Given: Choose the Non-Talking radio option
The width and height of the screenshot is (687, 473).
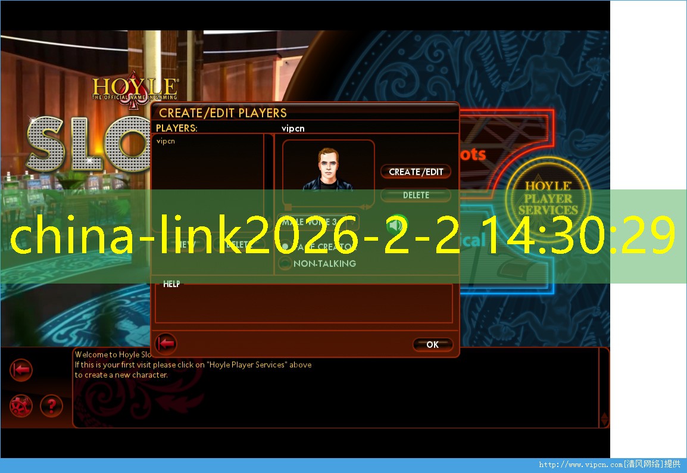Looking at the screenshot, I should point(286,263).
